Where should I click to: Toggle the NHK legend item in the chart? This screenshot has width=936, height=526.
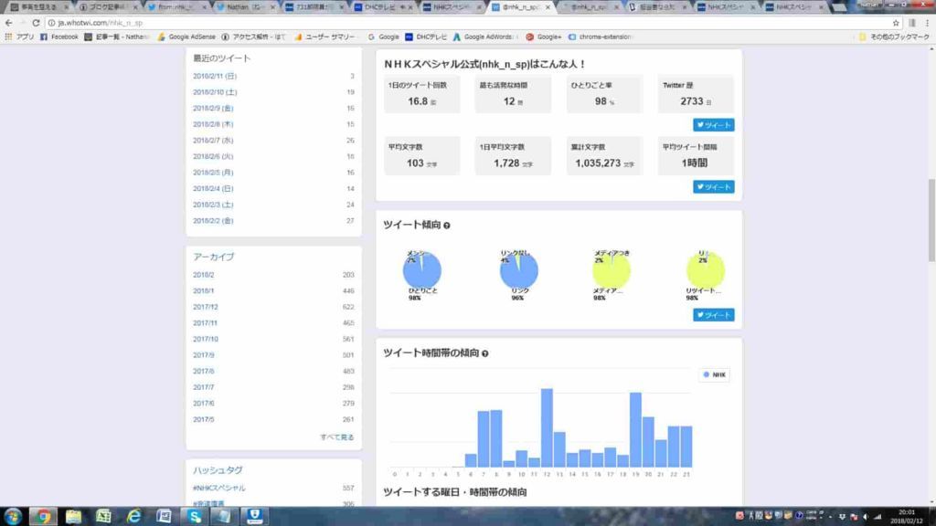point(714,375)
